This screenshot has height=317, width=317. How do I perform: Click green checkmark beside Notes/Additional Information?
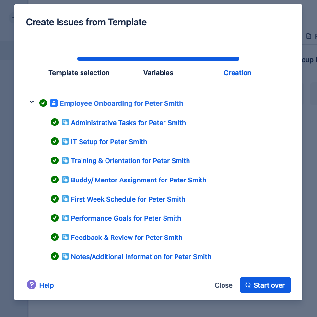point(55,257)
